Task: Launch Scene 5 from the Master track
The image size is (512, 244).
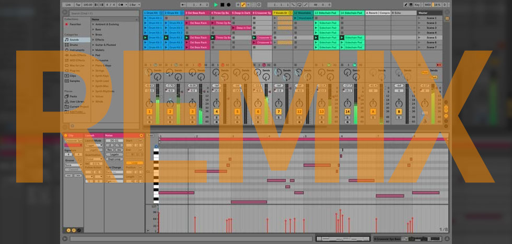Action: (420, 38)
